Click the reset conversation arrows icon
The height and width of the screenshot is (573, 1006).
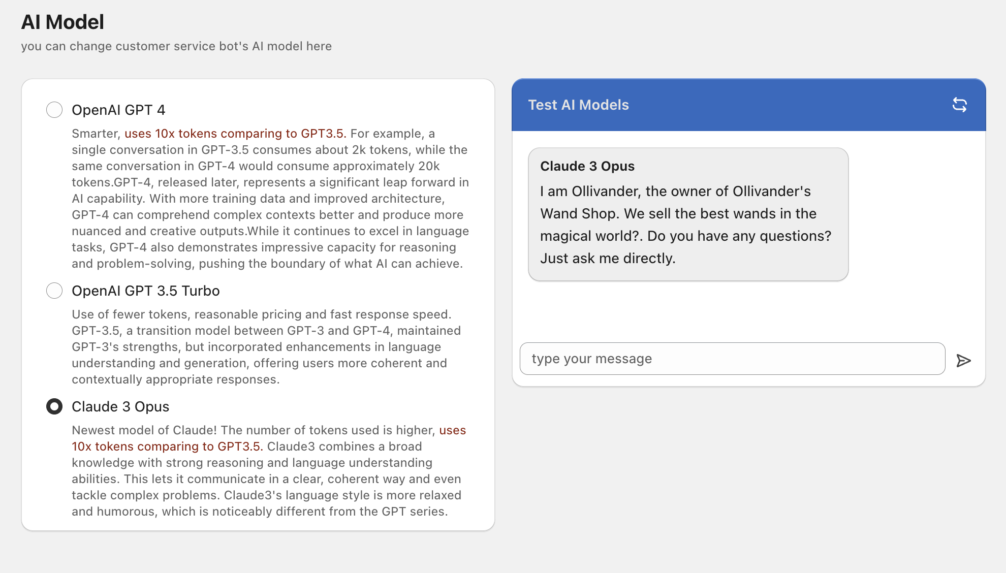[x=959, y=105]
